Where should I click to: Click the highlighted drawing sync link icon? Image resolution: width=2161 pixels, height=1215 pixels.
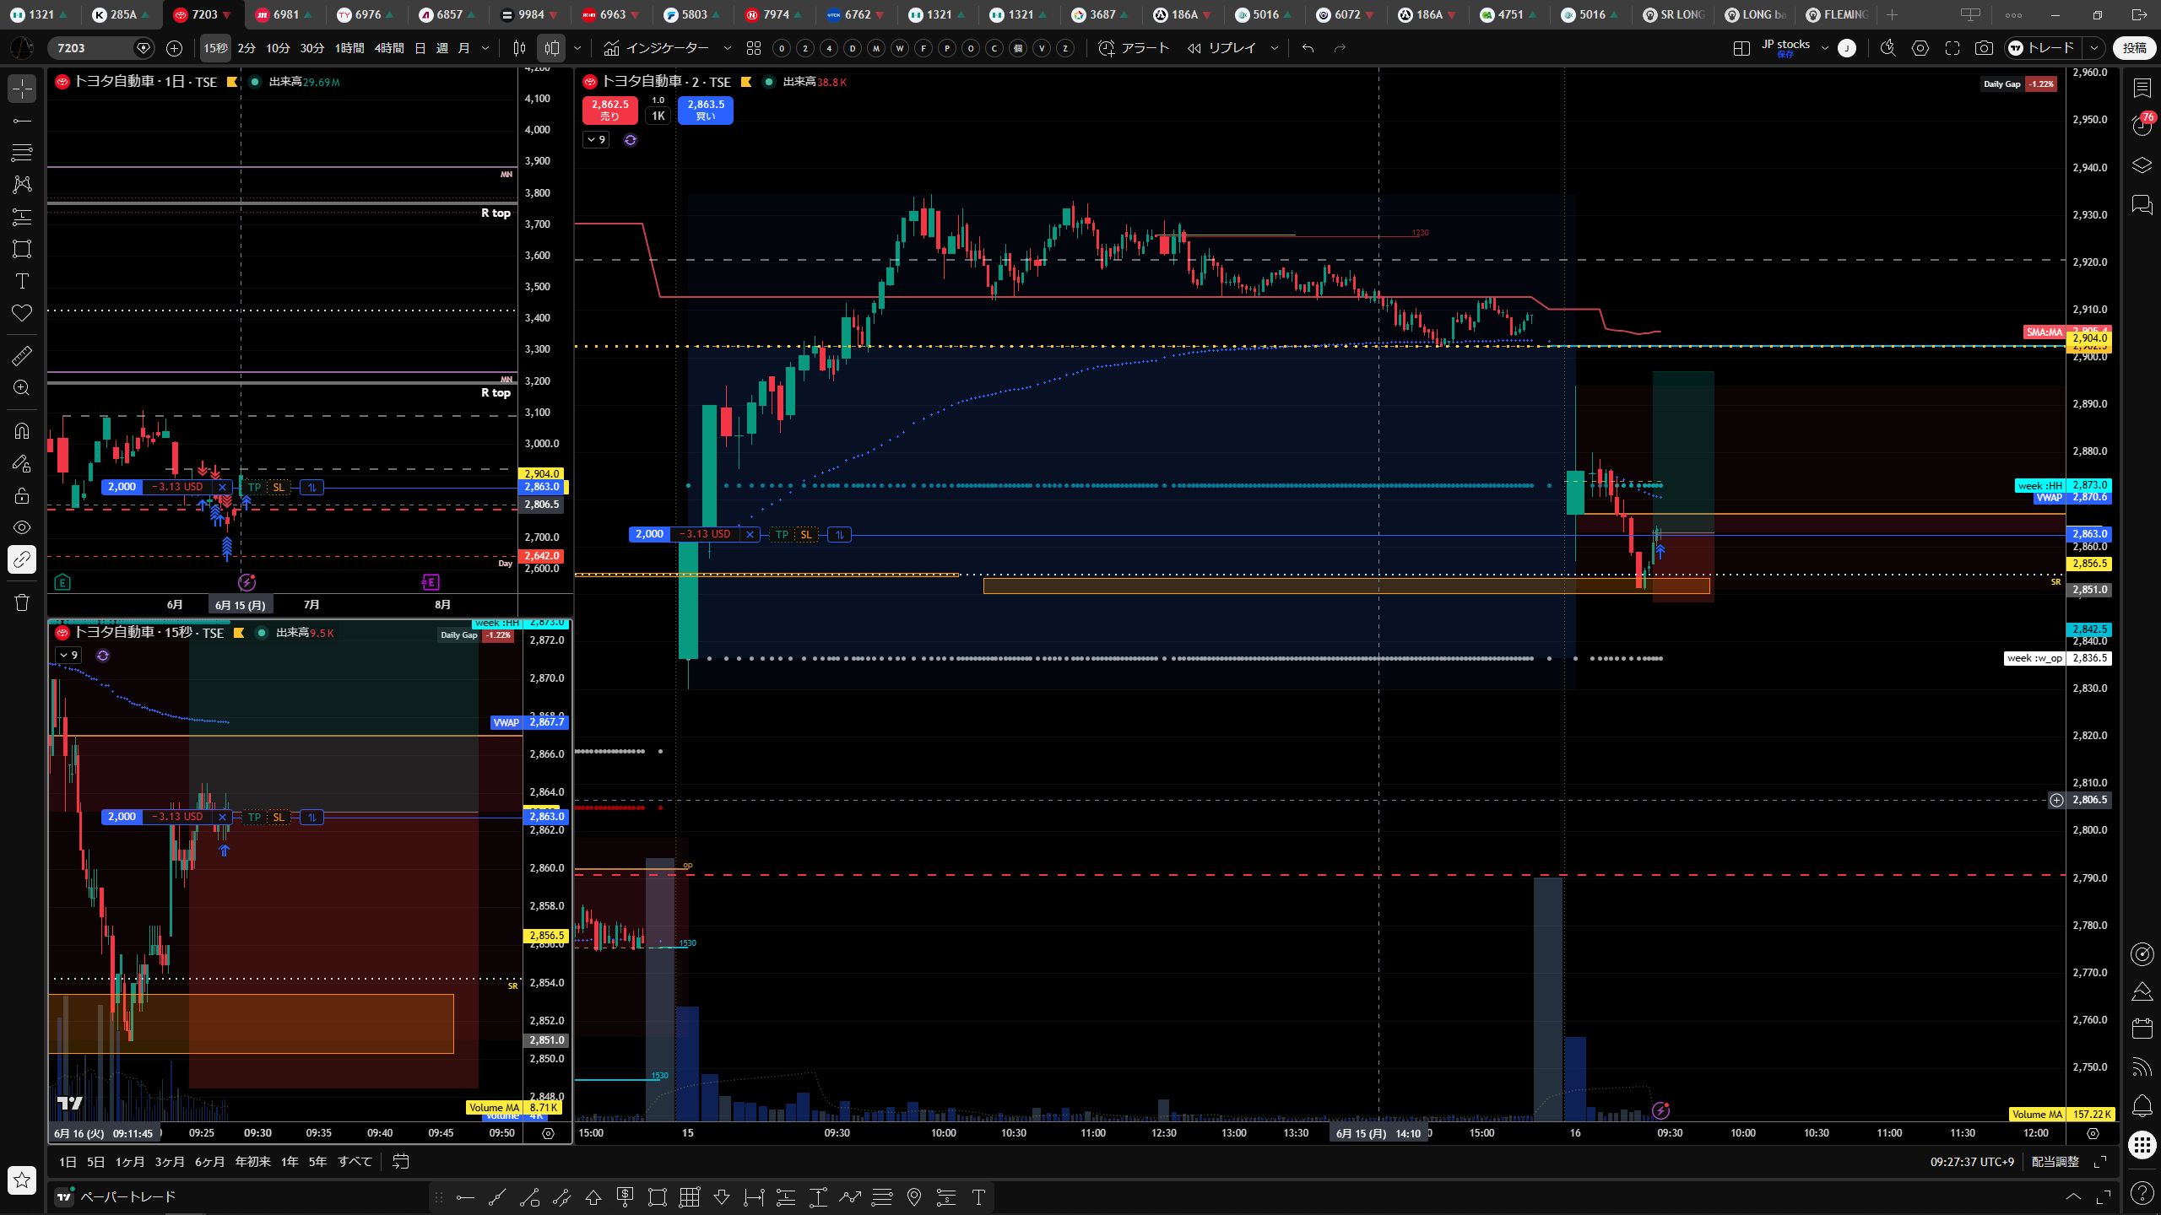click(22, 559)
